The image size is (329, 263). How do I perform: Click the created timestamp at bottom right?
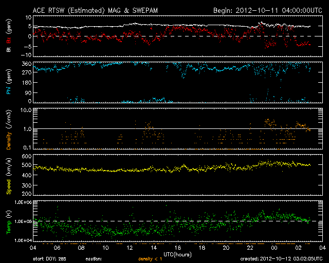(281, 259)
